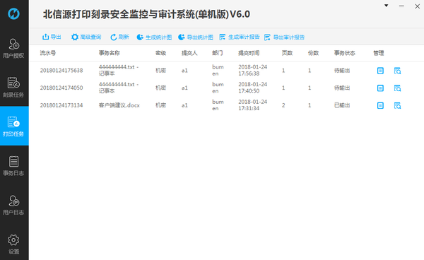Click 流水号 column header
The image size is (424, 260).
(48, 53)
